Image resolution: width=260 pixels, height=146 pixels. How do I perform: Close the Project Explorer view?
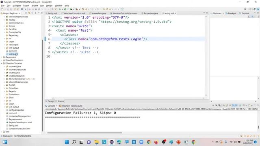[x=19, y=13]
